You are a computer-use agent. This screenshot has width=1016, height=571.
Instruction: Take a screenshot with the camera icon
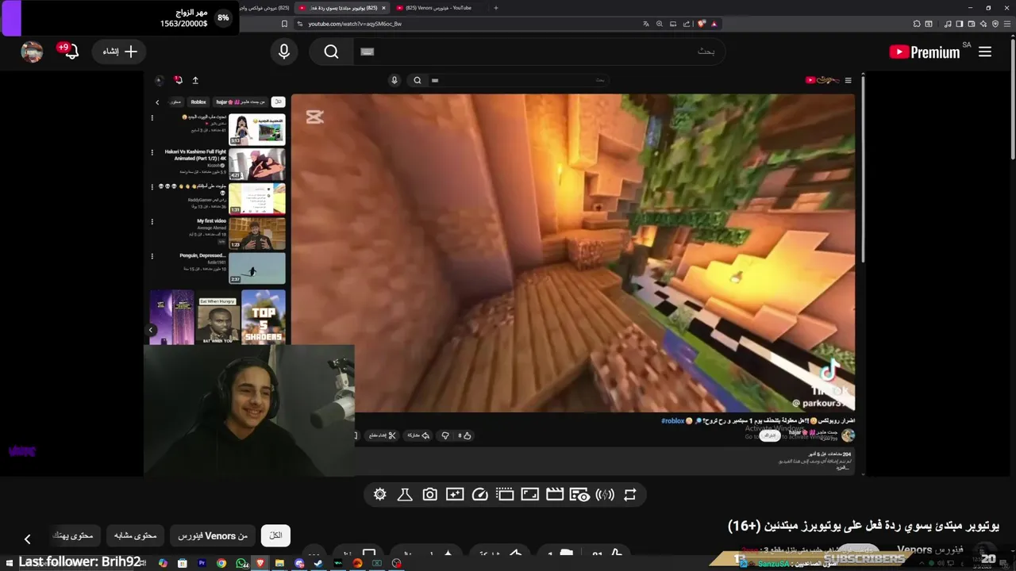(429, 494)
